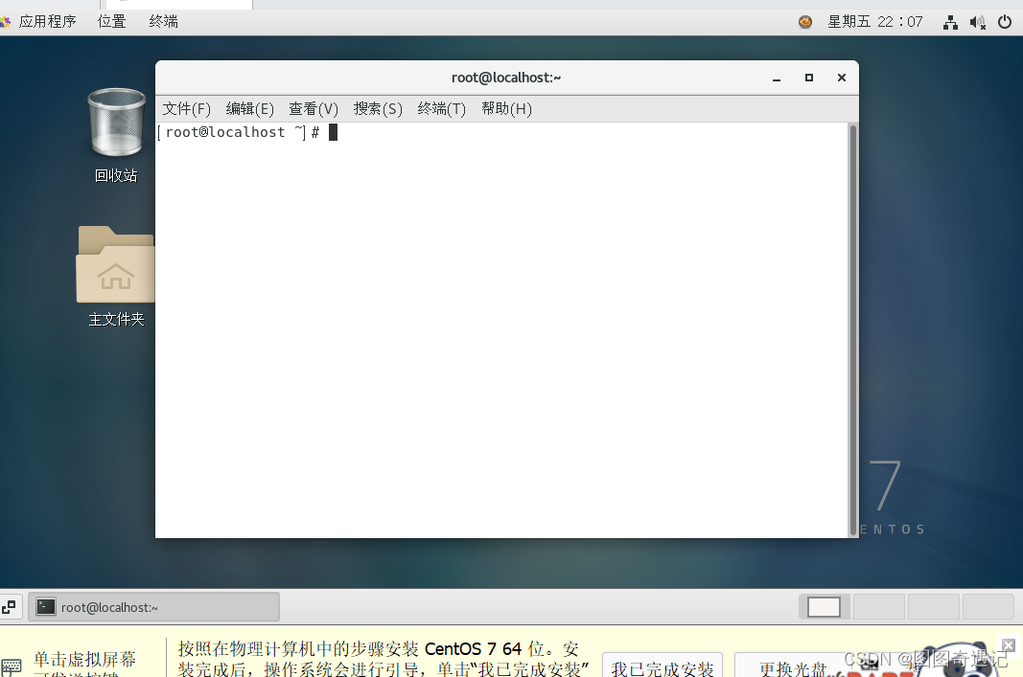This screenshot has width=1023, height=677.
Task: Click the workspace switcher icon bottom-left
Action: pos(11,606)
